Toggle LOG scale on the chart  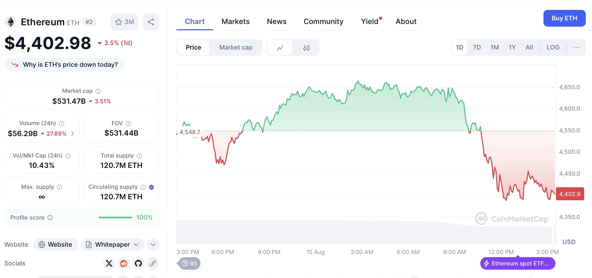tap(553, 47)
